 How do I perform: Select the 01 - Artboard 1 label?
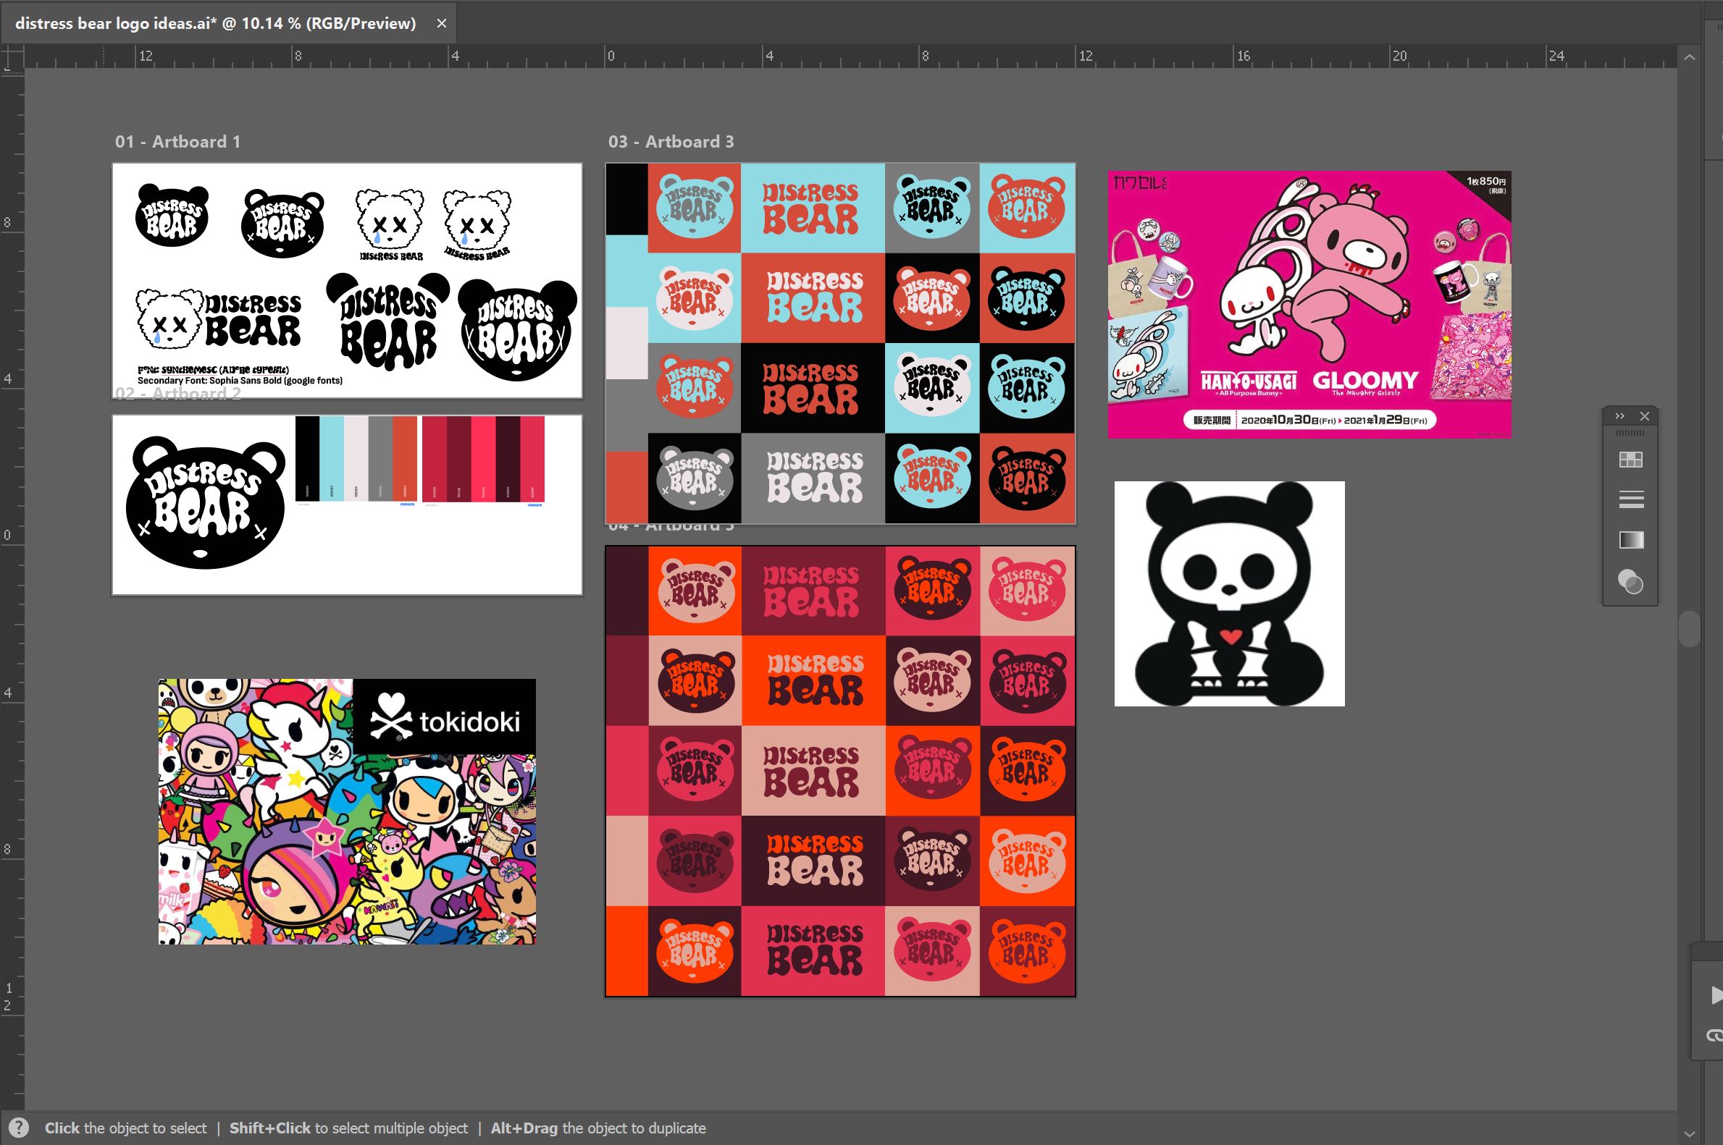click(x=177, y=142)
